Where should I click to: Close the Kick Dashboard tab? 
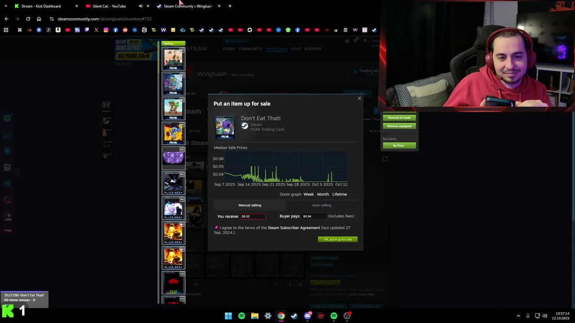pyautogui.click(x=76, y=6)
